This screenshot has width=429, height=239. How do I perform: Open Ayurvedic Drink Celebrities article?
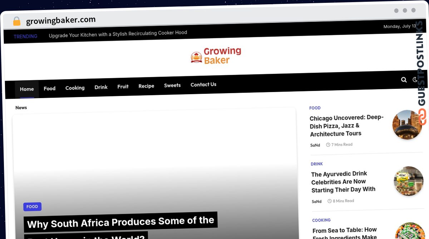point(343,182)
